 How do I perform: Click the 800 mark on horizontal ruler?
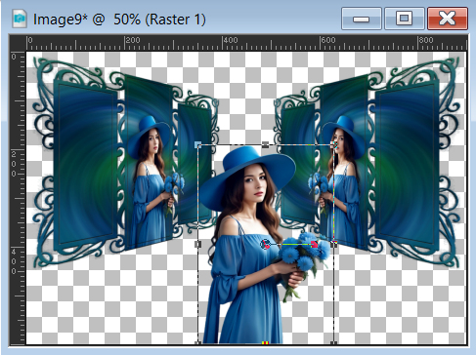point(426,40)
